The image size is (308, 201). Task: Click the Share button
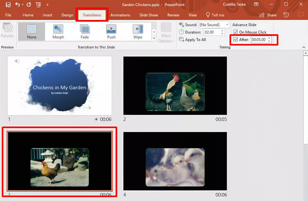(271, 15)
